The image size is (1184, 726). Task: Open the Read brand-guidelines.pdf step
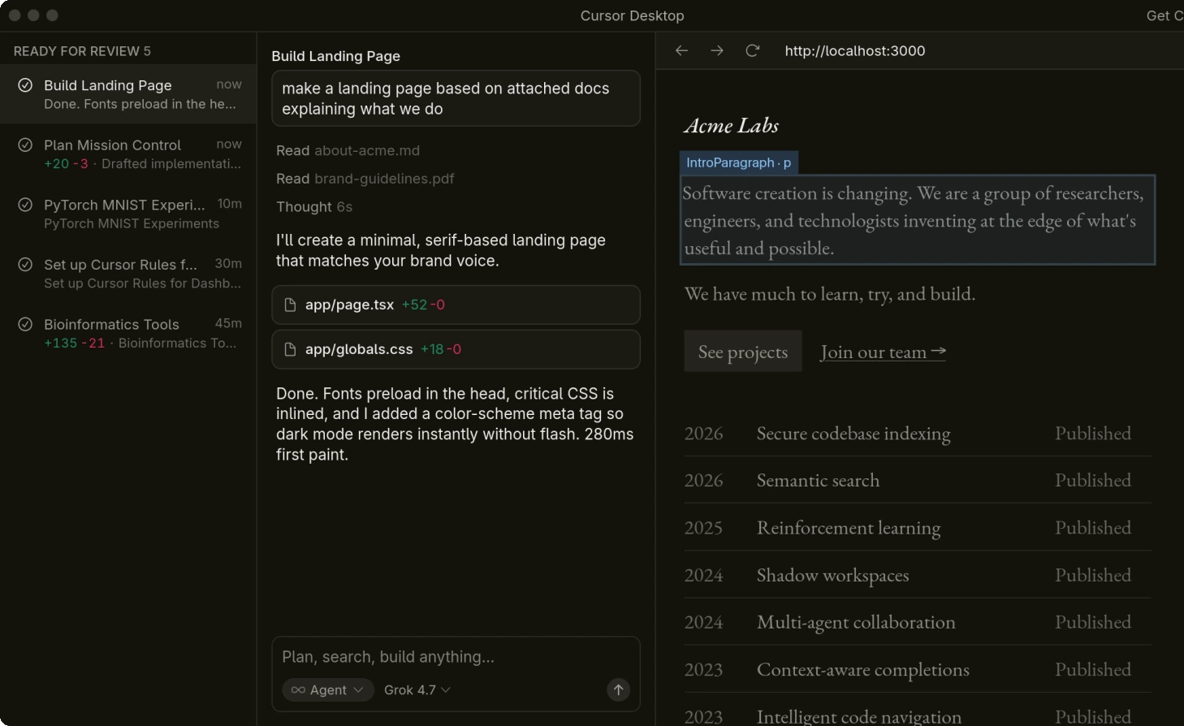(x=365, y=179)
